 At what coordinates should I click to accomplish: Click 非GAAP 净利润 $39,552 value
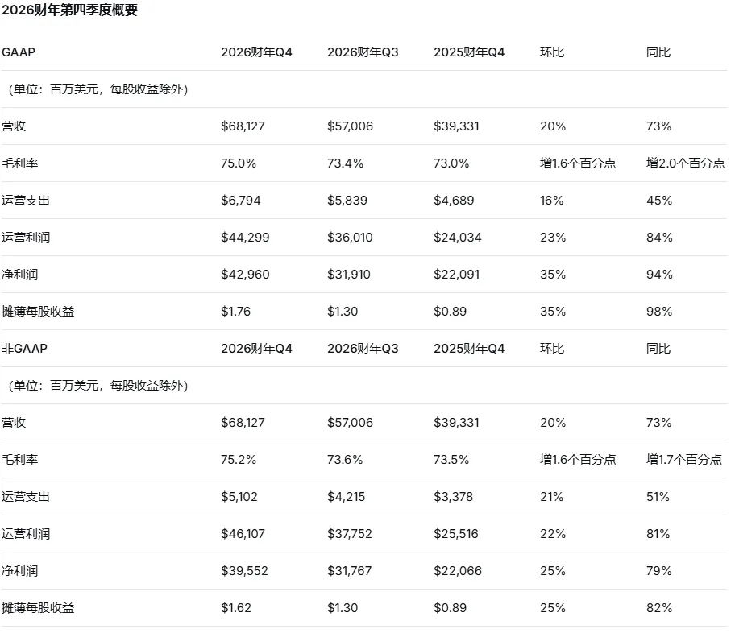[x=244, y=570]
